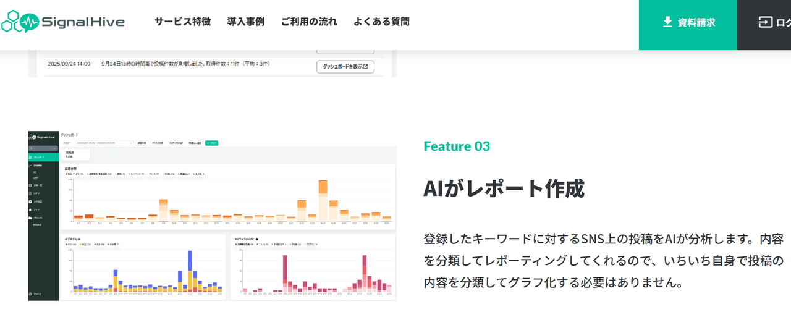Click the SignalHive hexagon logo
Screen dimensions: 791x317
coord(62,22)
